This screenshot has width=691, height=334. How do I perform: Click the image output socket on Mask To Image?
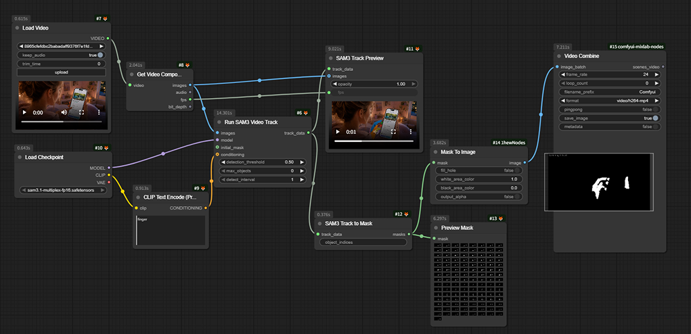[524, 163]
